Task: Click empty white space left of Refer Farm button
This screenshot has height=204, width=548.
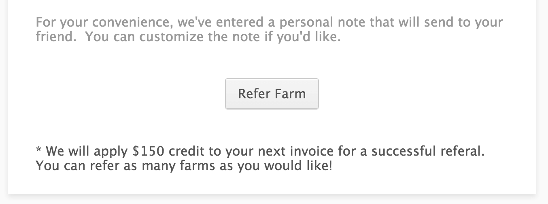Action: [x=121, y=94]
